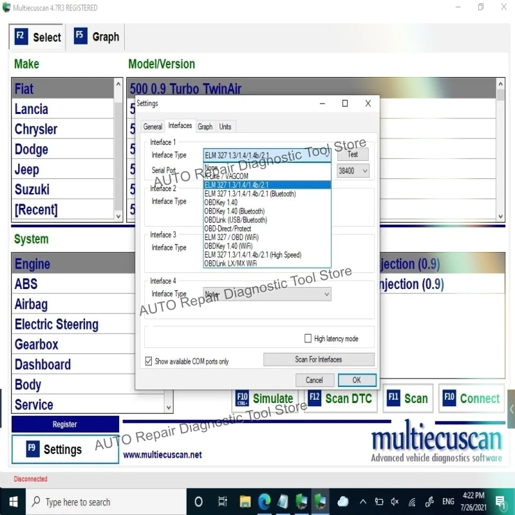Screen dimensions: 515x515
Task: Select Gearbox in System list
Action: point(73,344)
